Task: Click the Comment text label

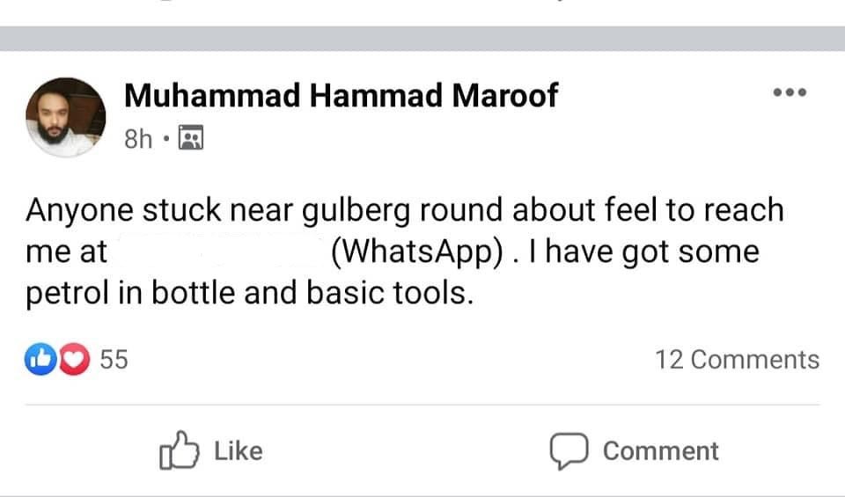Action: [661, 450]
